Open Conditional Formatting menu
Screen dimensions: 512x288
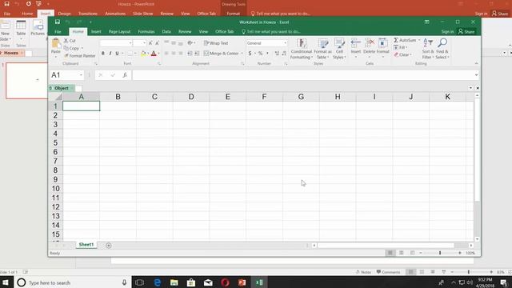(x=302, y=49)
